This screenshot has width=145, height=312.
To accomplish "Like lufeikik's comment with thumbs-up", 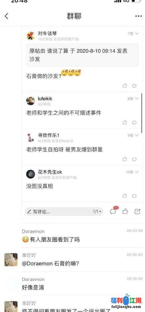I will pyautogui.click(x=125, y=123).
